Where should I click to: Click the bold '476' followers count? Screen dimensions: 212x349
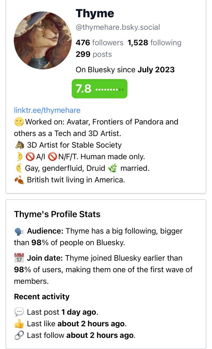coord(82,43)
